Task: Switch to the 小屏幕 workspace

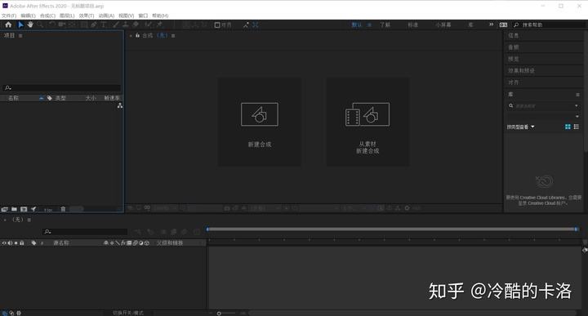Action: [443, 24]
